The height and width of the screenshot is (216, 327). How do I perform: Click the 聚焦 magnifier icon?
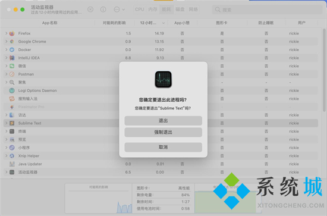12,82
